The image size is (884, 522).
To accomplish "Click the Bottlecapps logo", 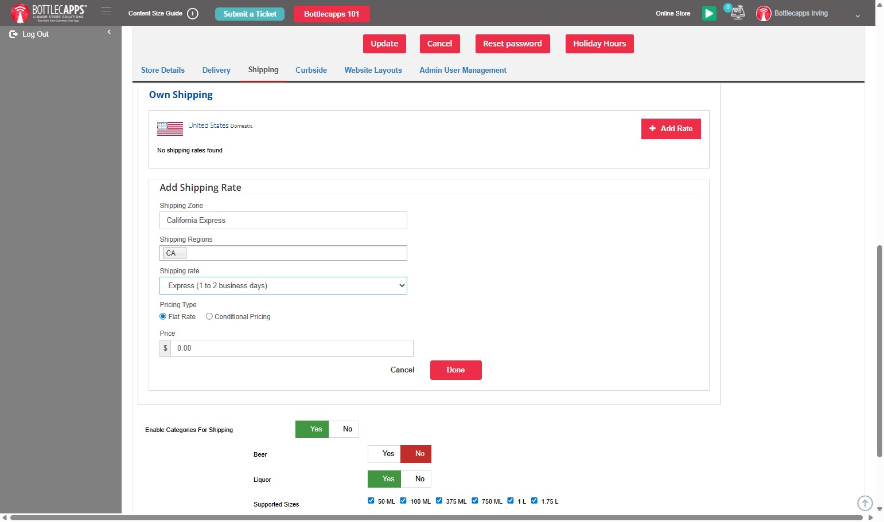I will pos(49,13).
